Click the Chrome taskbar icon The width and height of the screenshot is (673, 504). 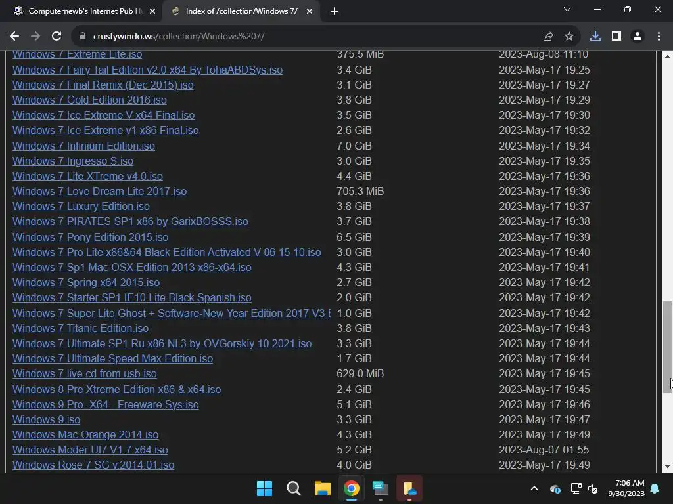[351, 488]
